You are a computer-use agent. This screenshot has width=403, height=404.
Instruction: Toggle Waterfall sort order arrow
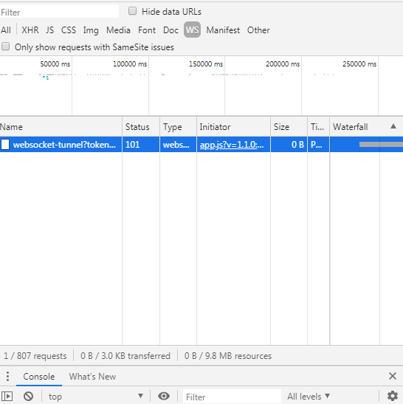(x=393, y=126)
